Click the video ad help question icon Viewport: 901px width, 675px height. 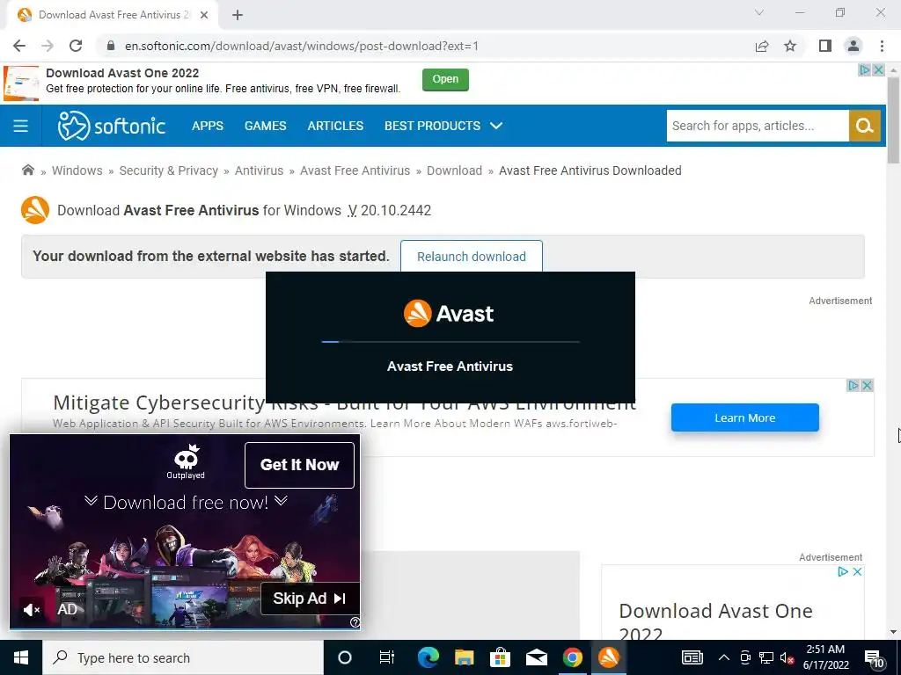pos(355,622)
